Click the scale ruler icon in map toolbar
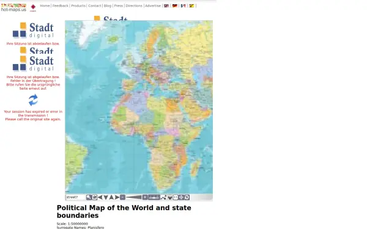Viewport: 367px width, 229px height. [x=154, y=197]
